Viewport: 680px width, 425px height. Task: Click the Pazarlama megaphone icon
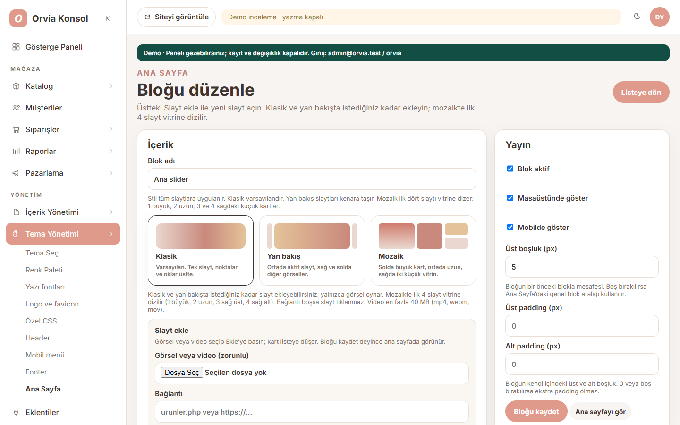(x=16, y=173)
